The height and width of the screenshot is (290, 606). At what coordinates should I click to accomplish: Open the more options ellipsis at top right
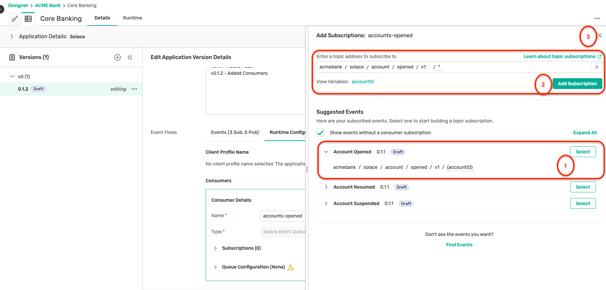(597, 18)
